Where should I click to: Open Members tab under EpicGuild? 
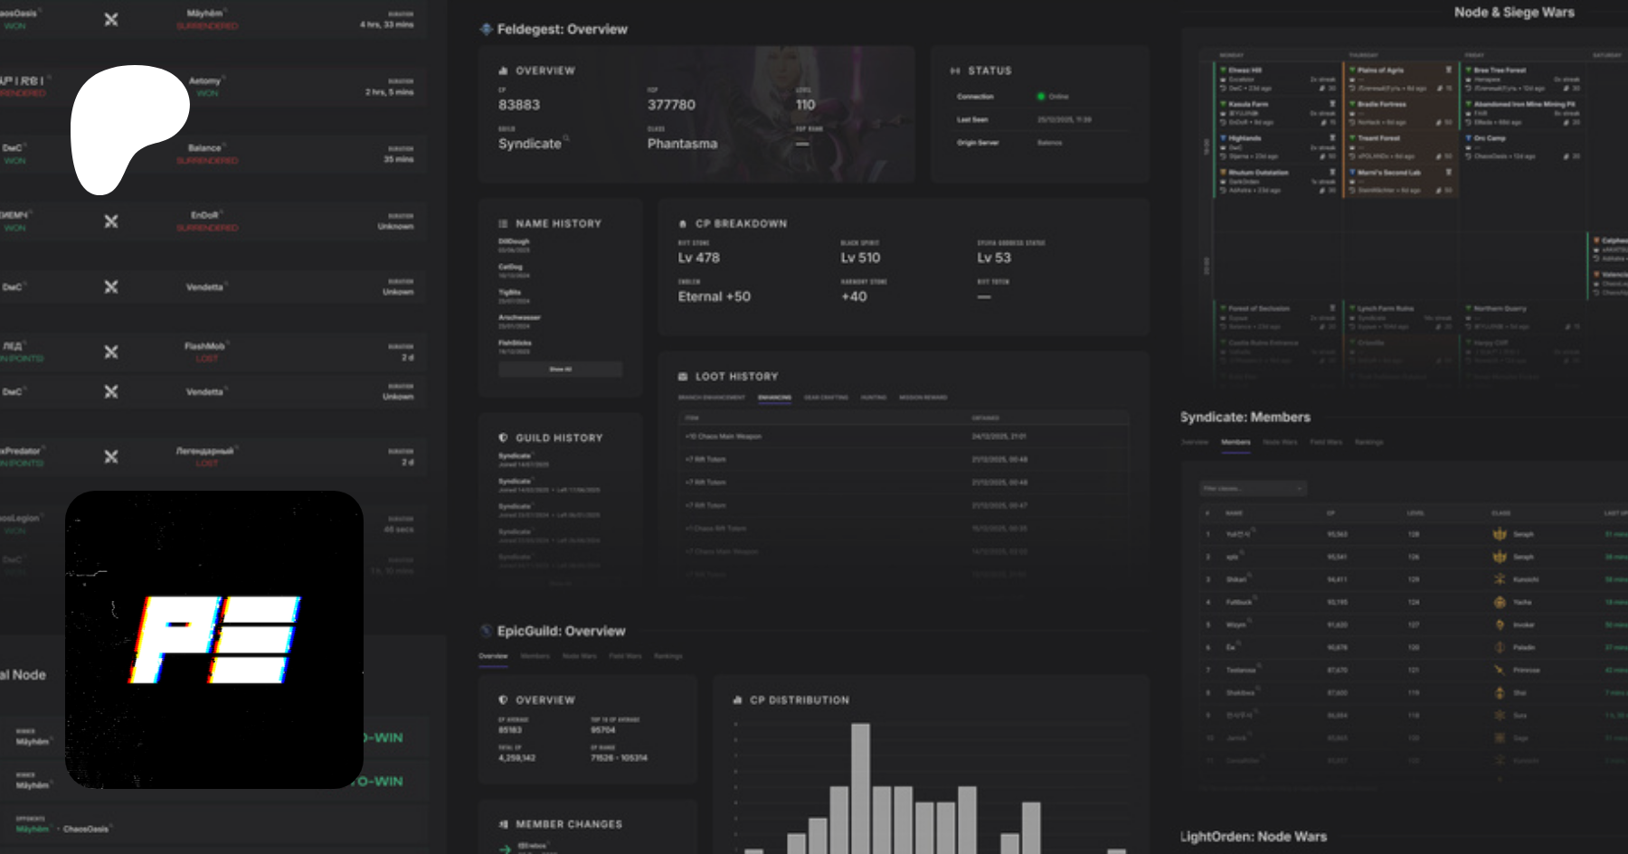(x=535, y=656)
